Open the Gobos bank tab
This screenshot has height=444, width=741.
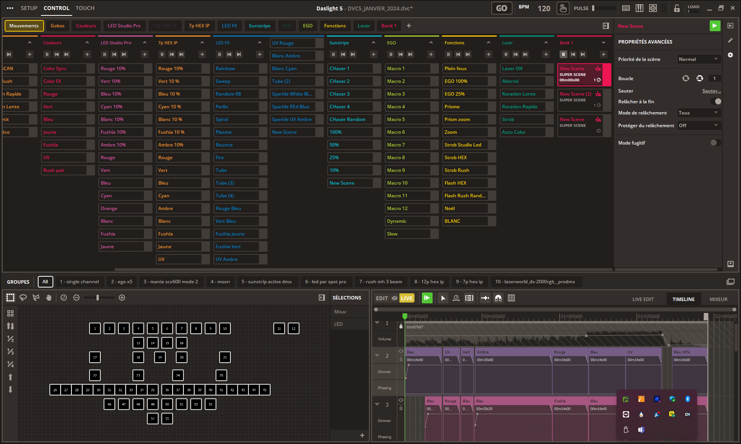58,26
